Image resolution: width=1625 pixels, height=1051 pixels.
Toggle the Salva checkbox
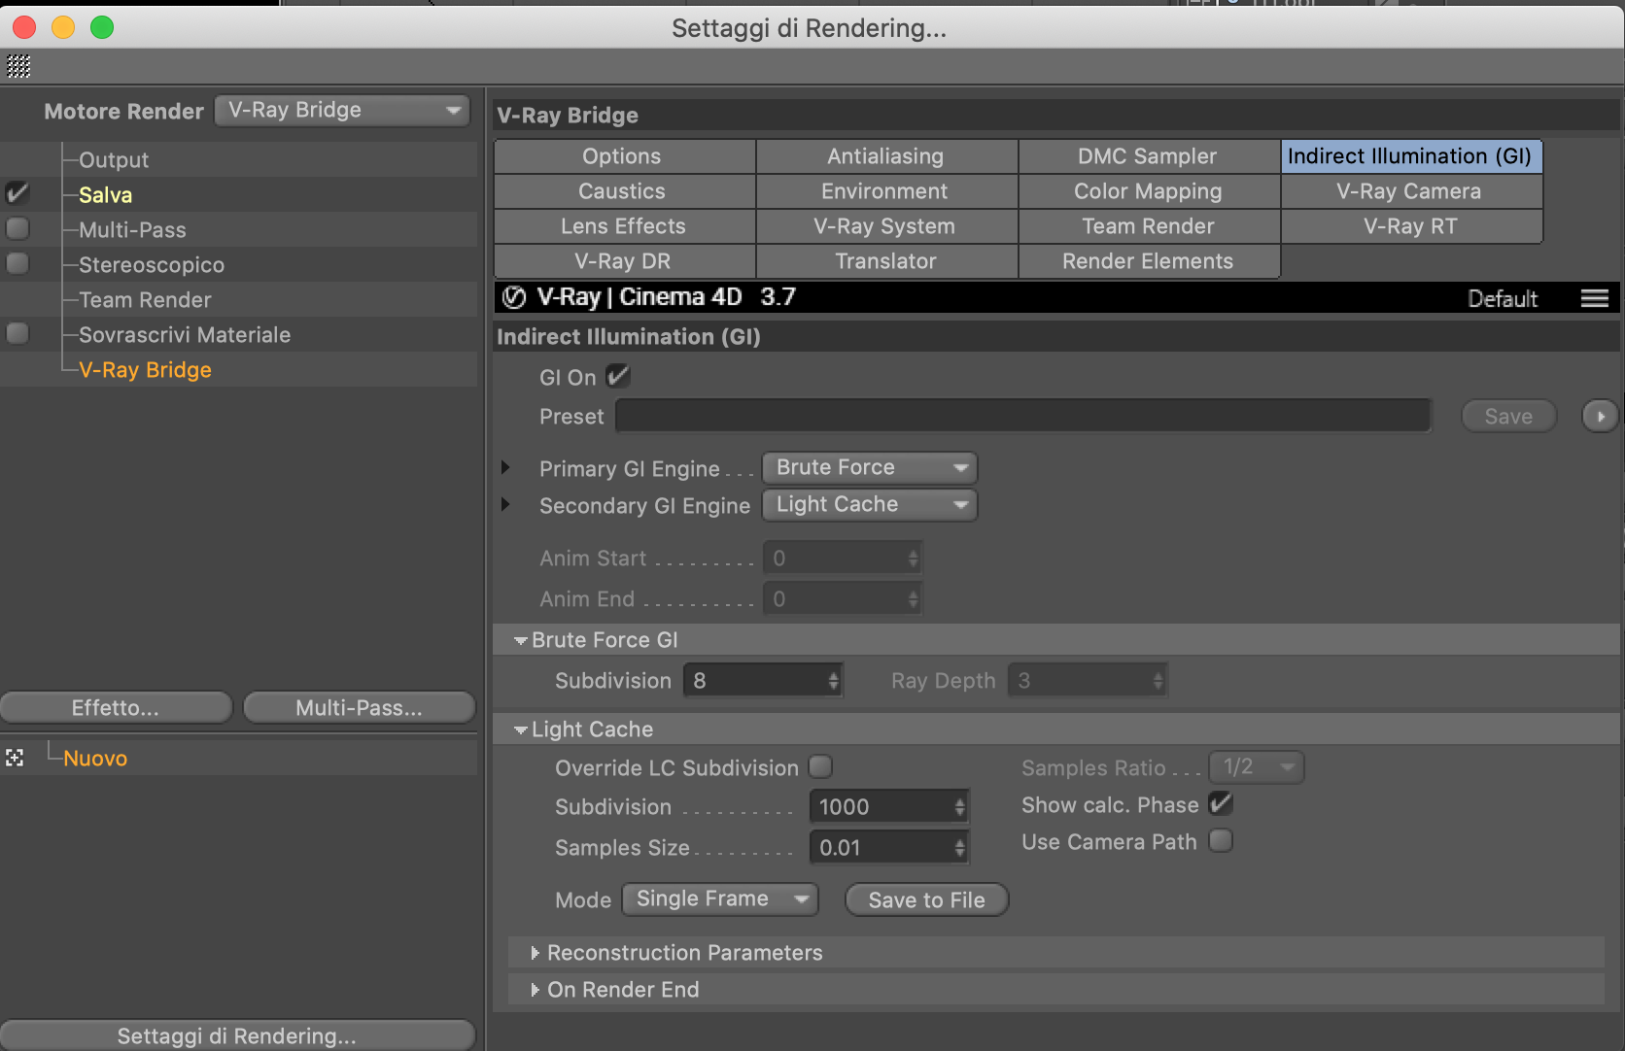click(x=17, y=193)
